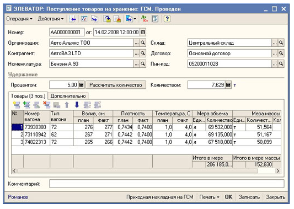294x209 pixels.
Task: Click the create based-on toolbar icon
Action: (x=129, y=19)
